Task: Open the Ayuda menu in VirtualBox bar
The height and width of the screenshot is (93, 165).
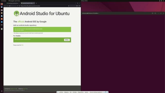Action: (86, 92)
